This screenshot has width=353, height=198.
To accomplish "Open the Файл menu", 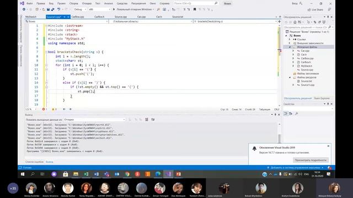I will coord(29,3).
